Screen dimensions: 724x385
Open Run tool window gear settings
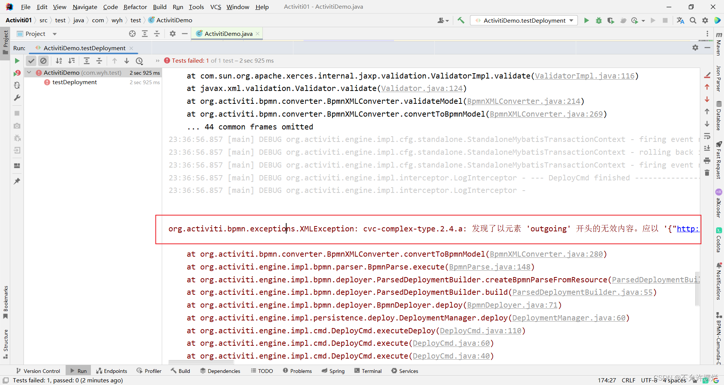(695, 48)
